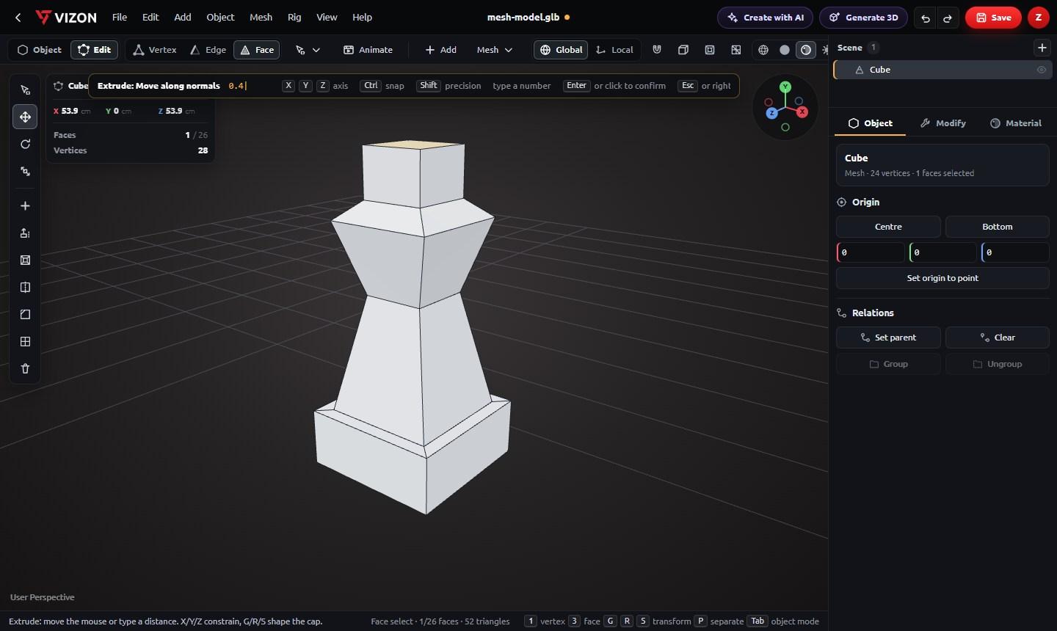
Task: Open the Rig menu
Action: pyautogui.click(x=294, y=18)
